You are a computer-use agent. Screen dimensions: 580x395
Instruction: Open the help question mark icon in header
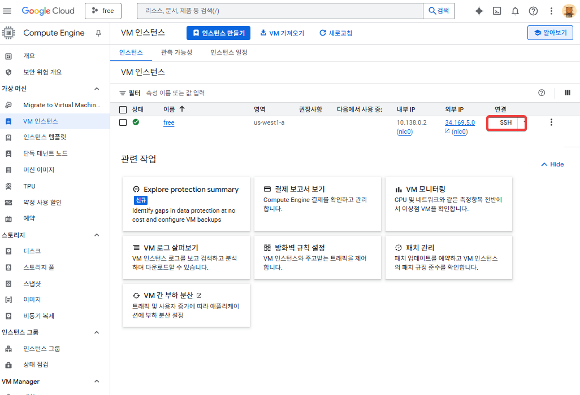click(x=533, y=11)
